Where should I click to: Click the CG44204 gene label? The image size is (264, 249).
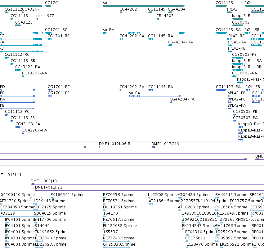click(177, 9)
